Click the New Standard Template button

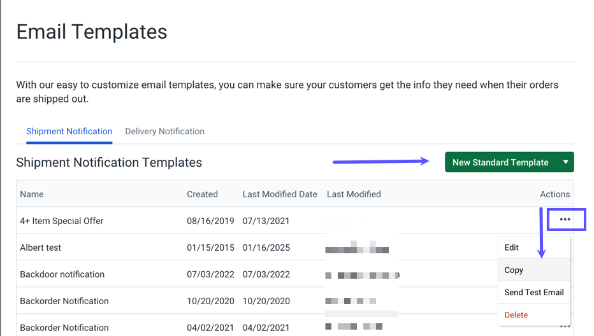click(500, 162)
